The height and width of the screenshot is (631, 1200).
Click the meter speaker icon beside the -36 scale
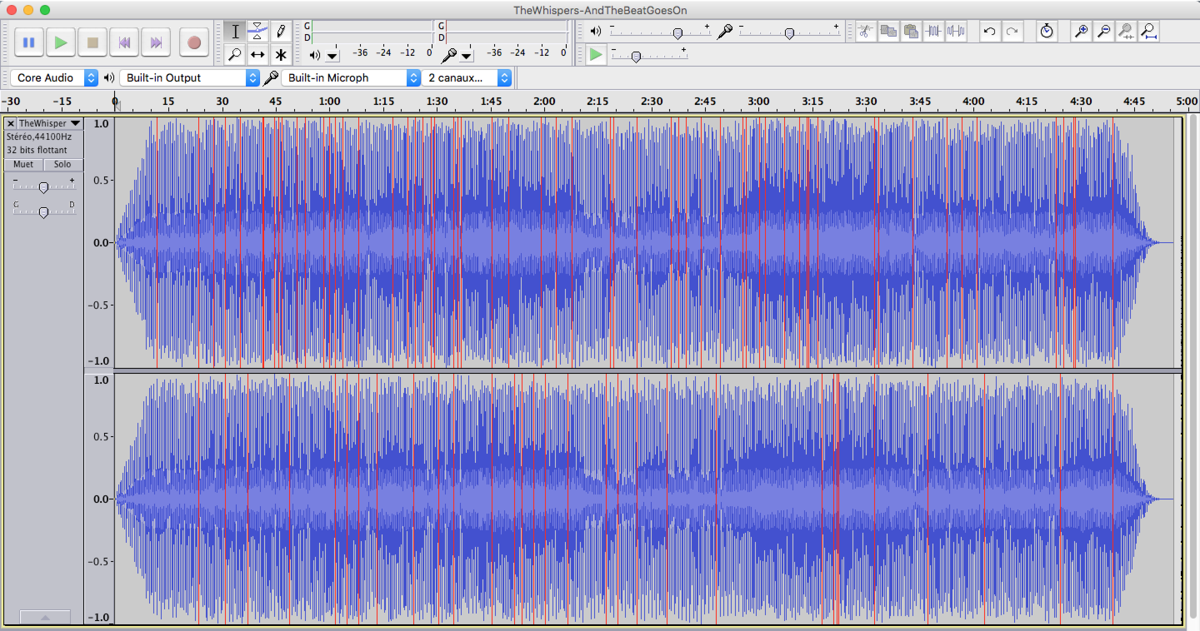tap(315, 55)
